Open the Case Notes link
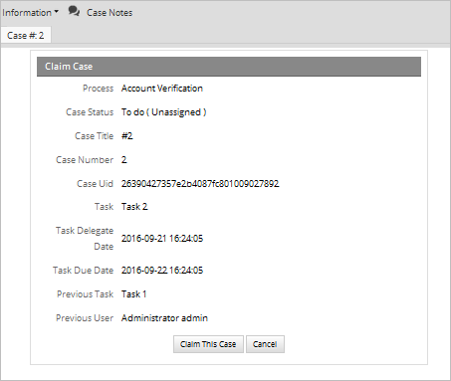451x381 pixels. 110,13
